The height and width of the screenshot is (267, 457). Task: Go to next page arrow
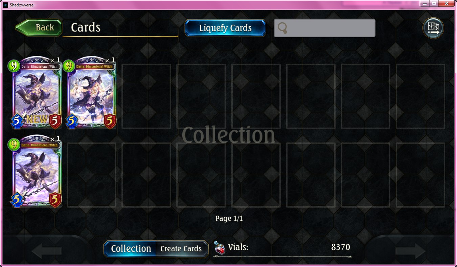(411, 251)
